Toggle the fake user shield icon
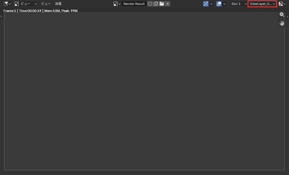The height and width of the screenshot is (175, 289). (150, 4)
